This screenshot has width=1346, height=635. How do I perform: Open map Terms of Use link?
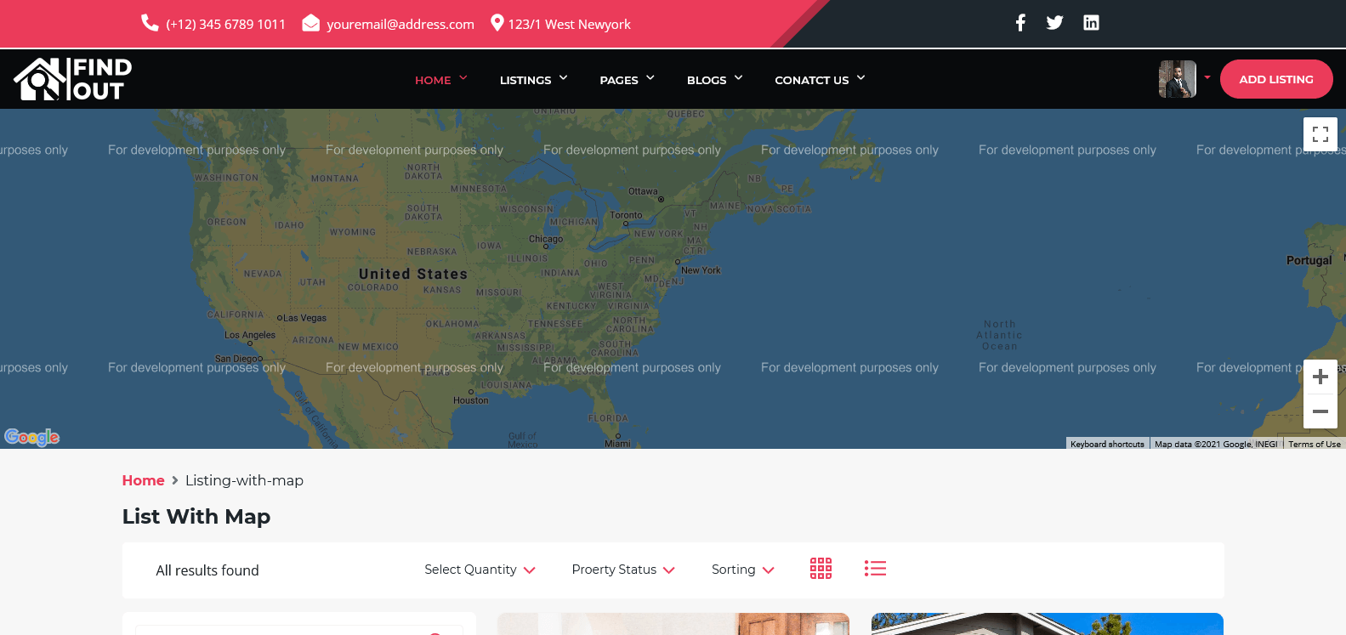(x=1315, y=444)
